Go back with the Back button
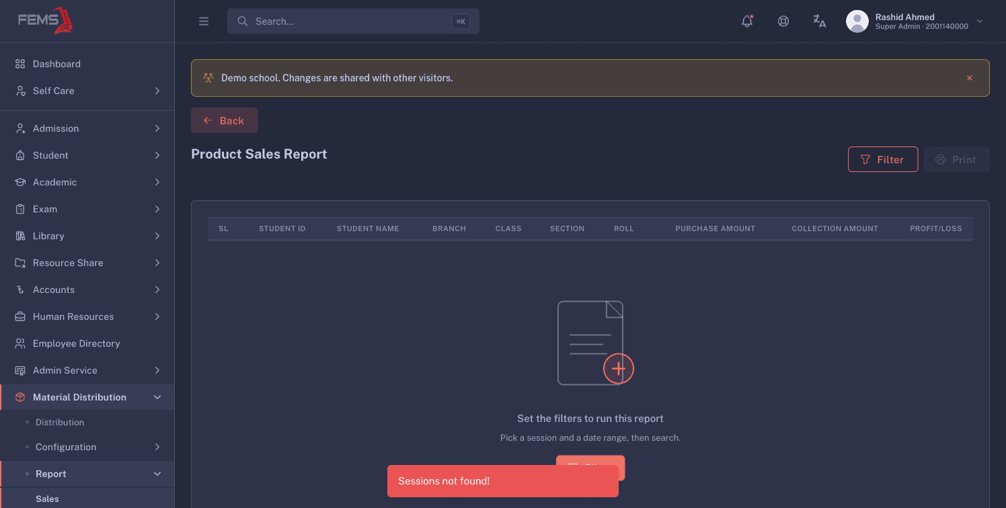 (225, 120)
